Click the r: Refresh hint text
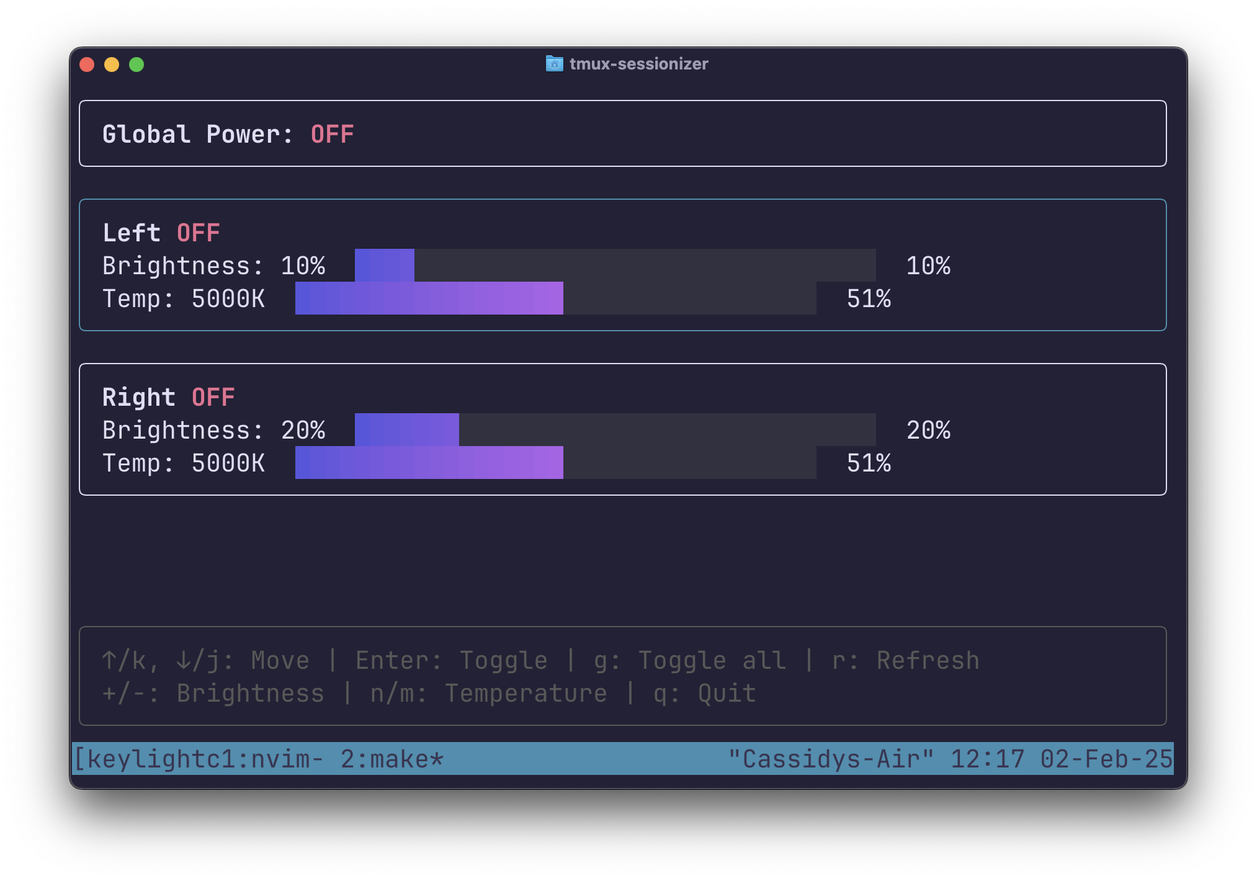Screen dimensions: 1257x881 (x=905, y=661)
